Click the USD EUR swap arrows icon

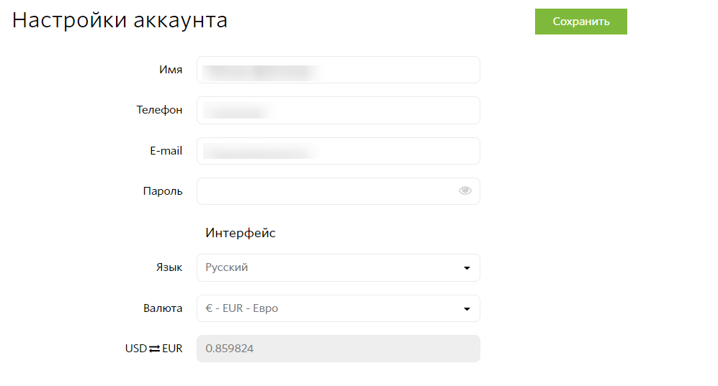154,349
